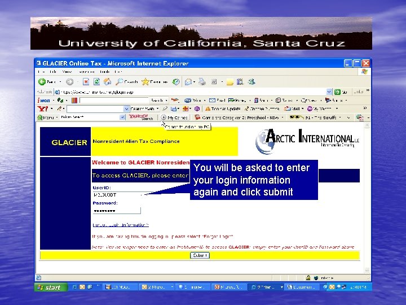Click the taskbar clock
Viewport: 406px width, 305px height.
point(359,287)
